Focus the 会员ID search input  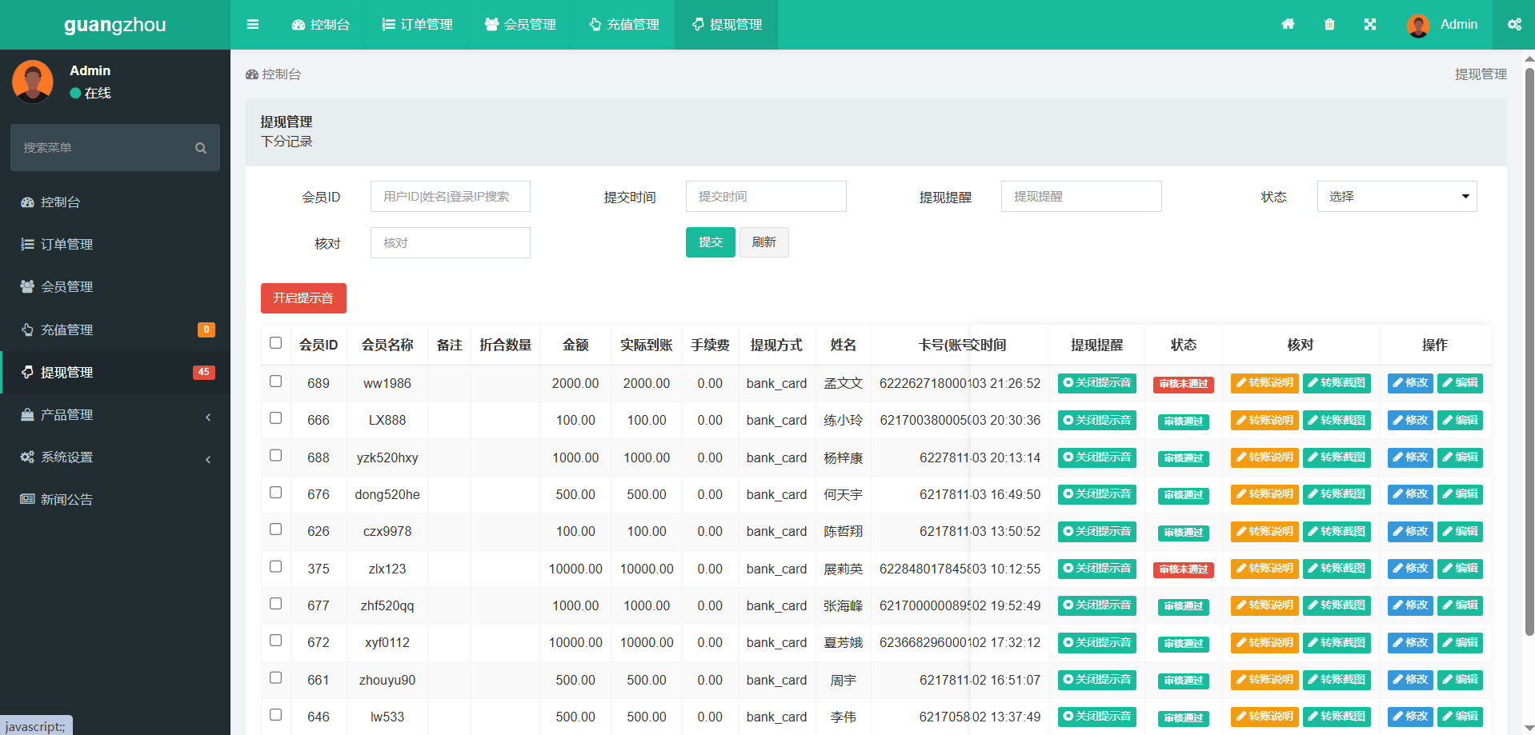click(x=451, y=196)
